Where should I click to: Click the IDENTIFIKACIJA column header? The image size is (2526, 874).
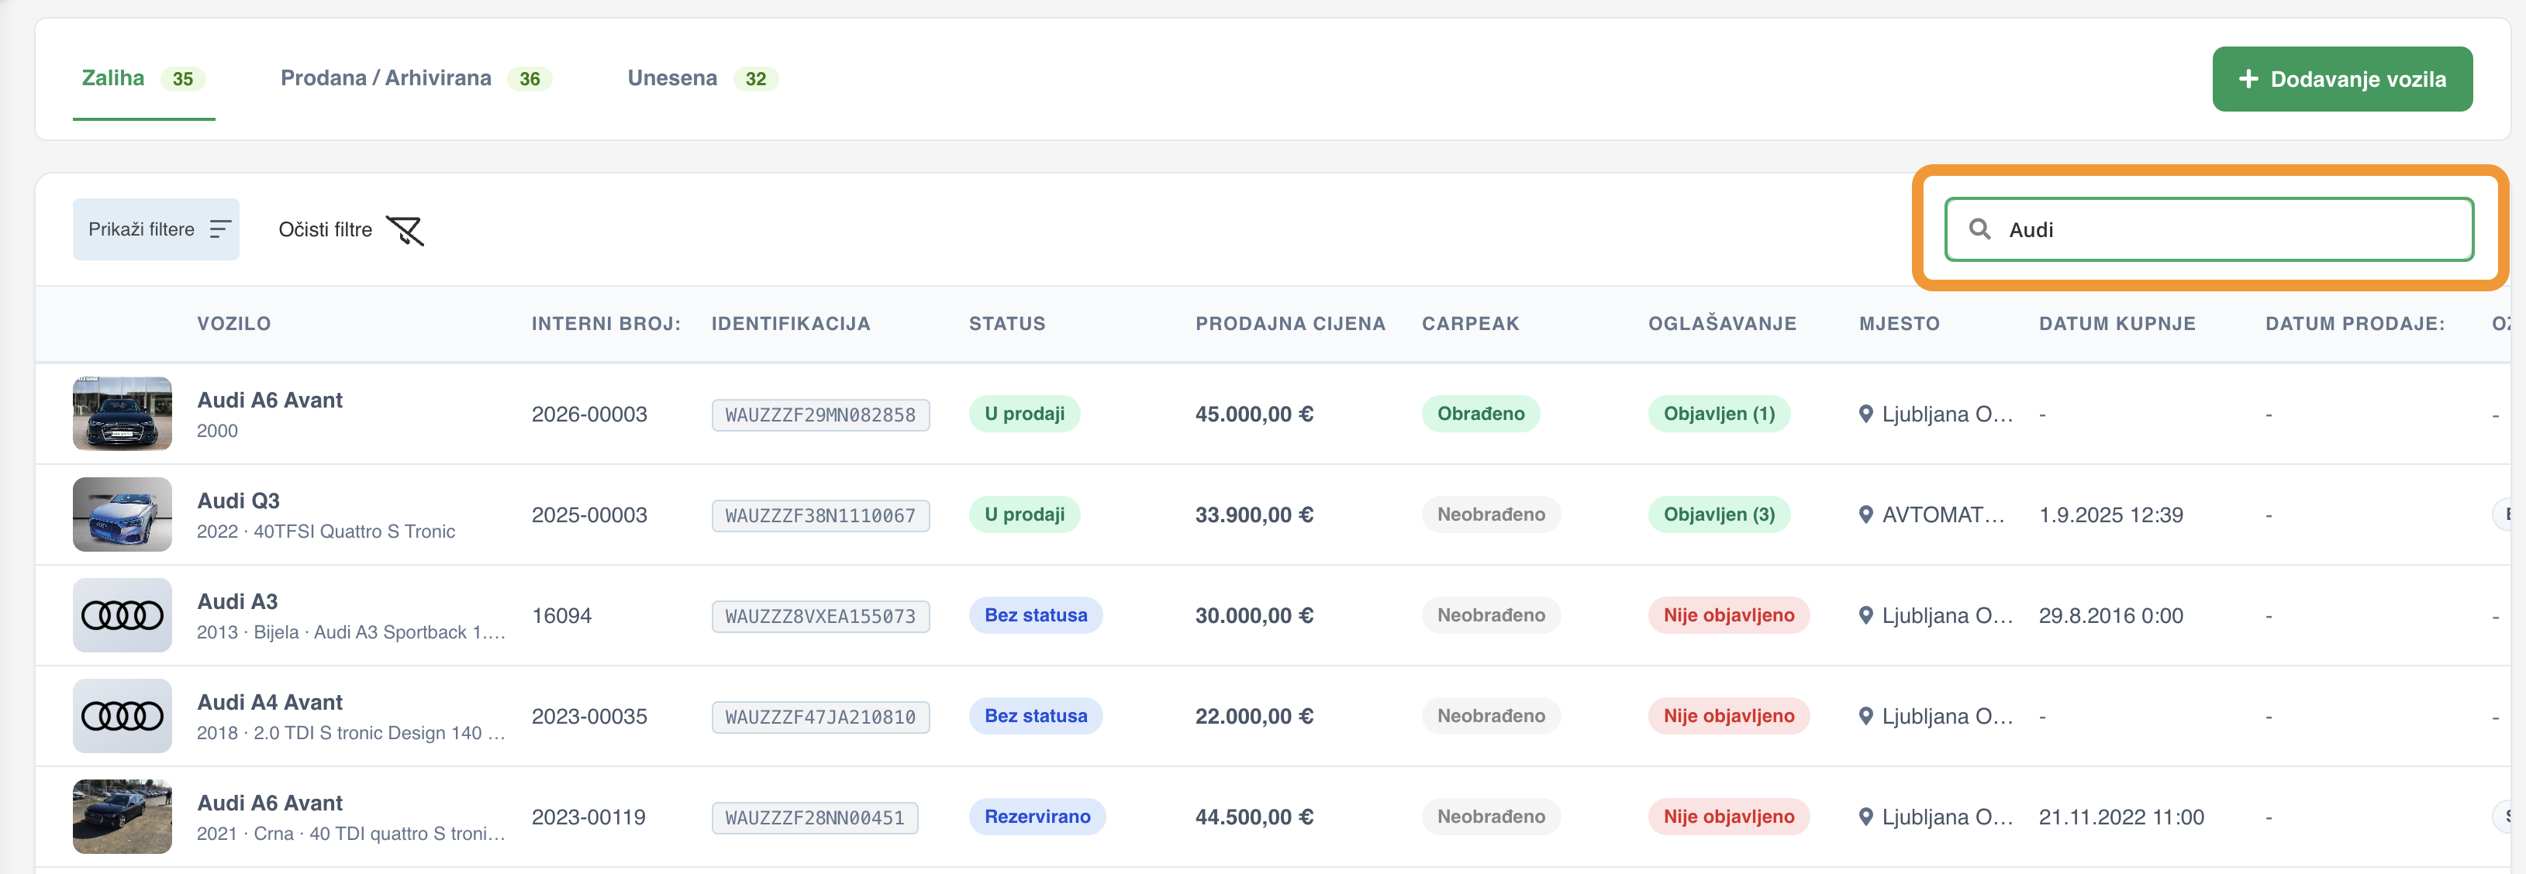[790, 323]
